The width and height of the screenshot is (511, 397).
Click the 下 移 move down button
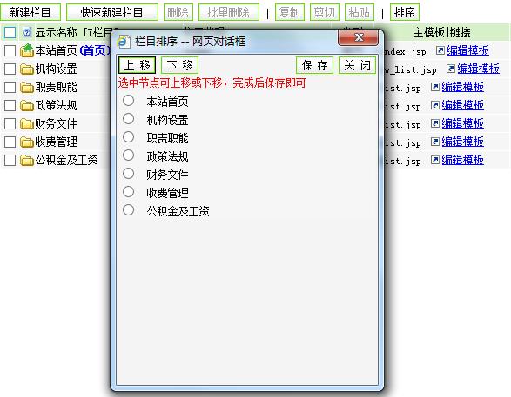(x=179, y=65)
